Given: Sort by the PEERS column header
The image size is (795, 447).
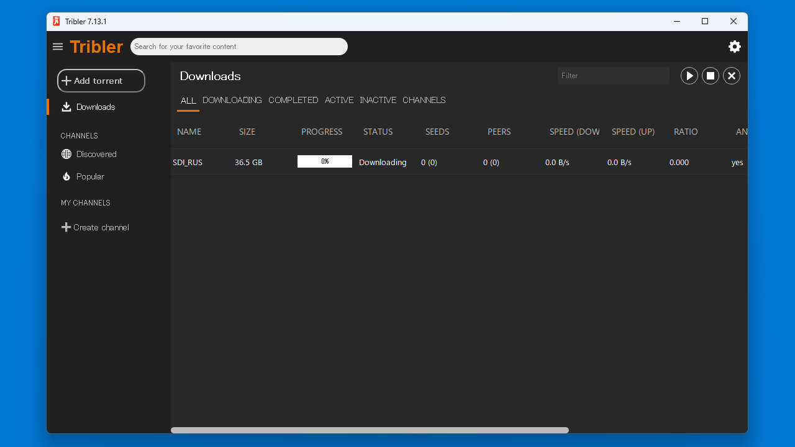Looking at the screenshot, I should coord(499,132).
